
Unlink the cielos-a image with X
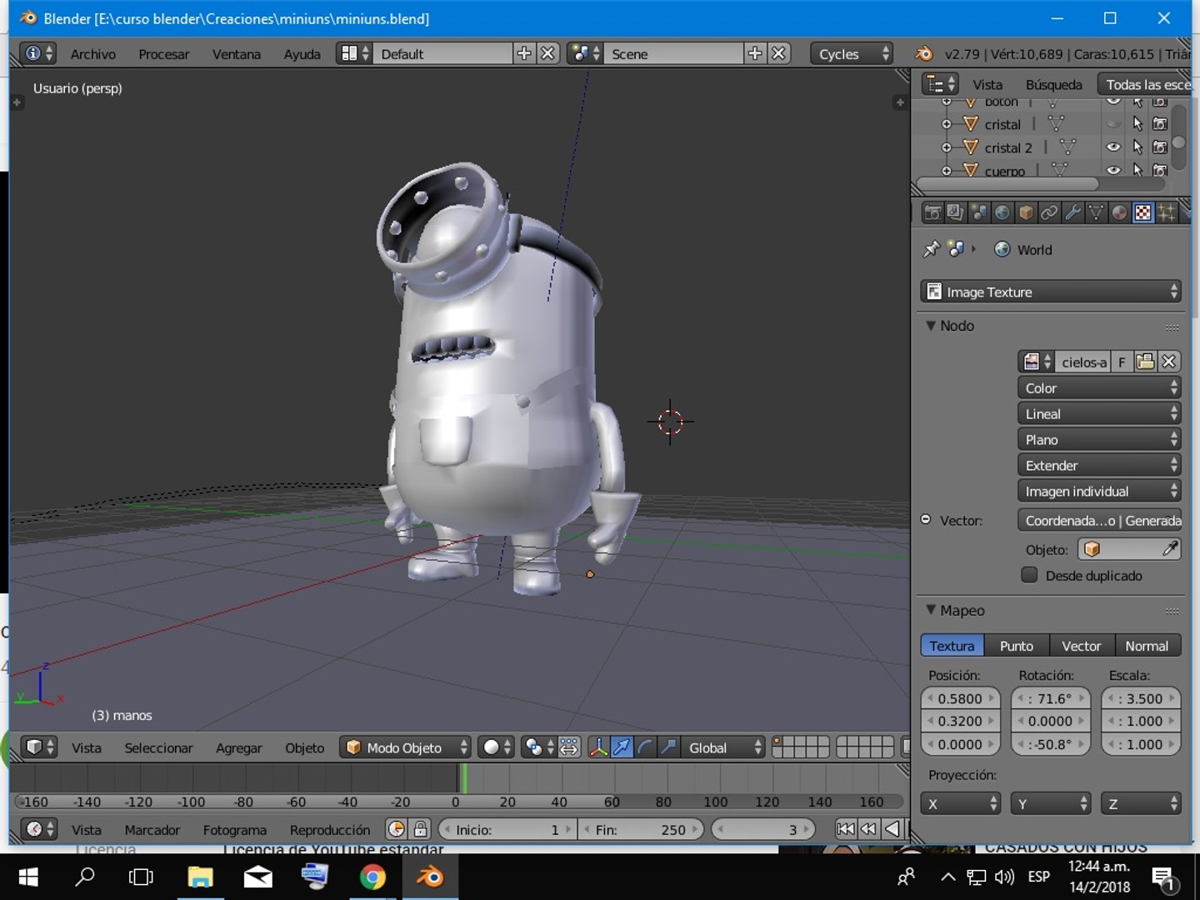[x=1169, y=362]
